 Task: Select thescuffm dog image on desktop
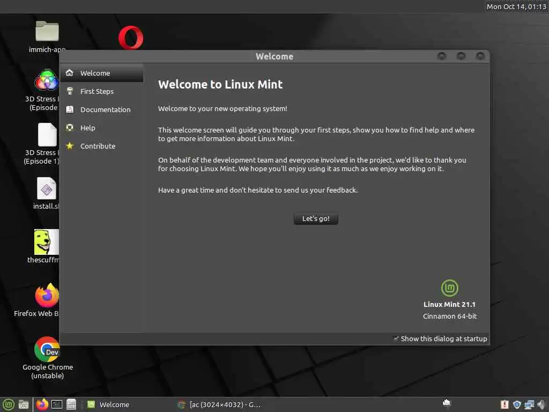tap(47, 242)
